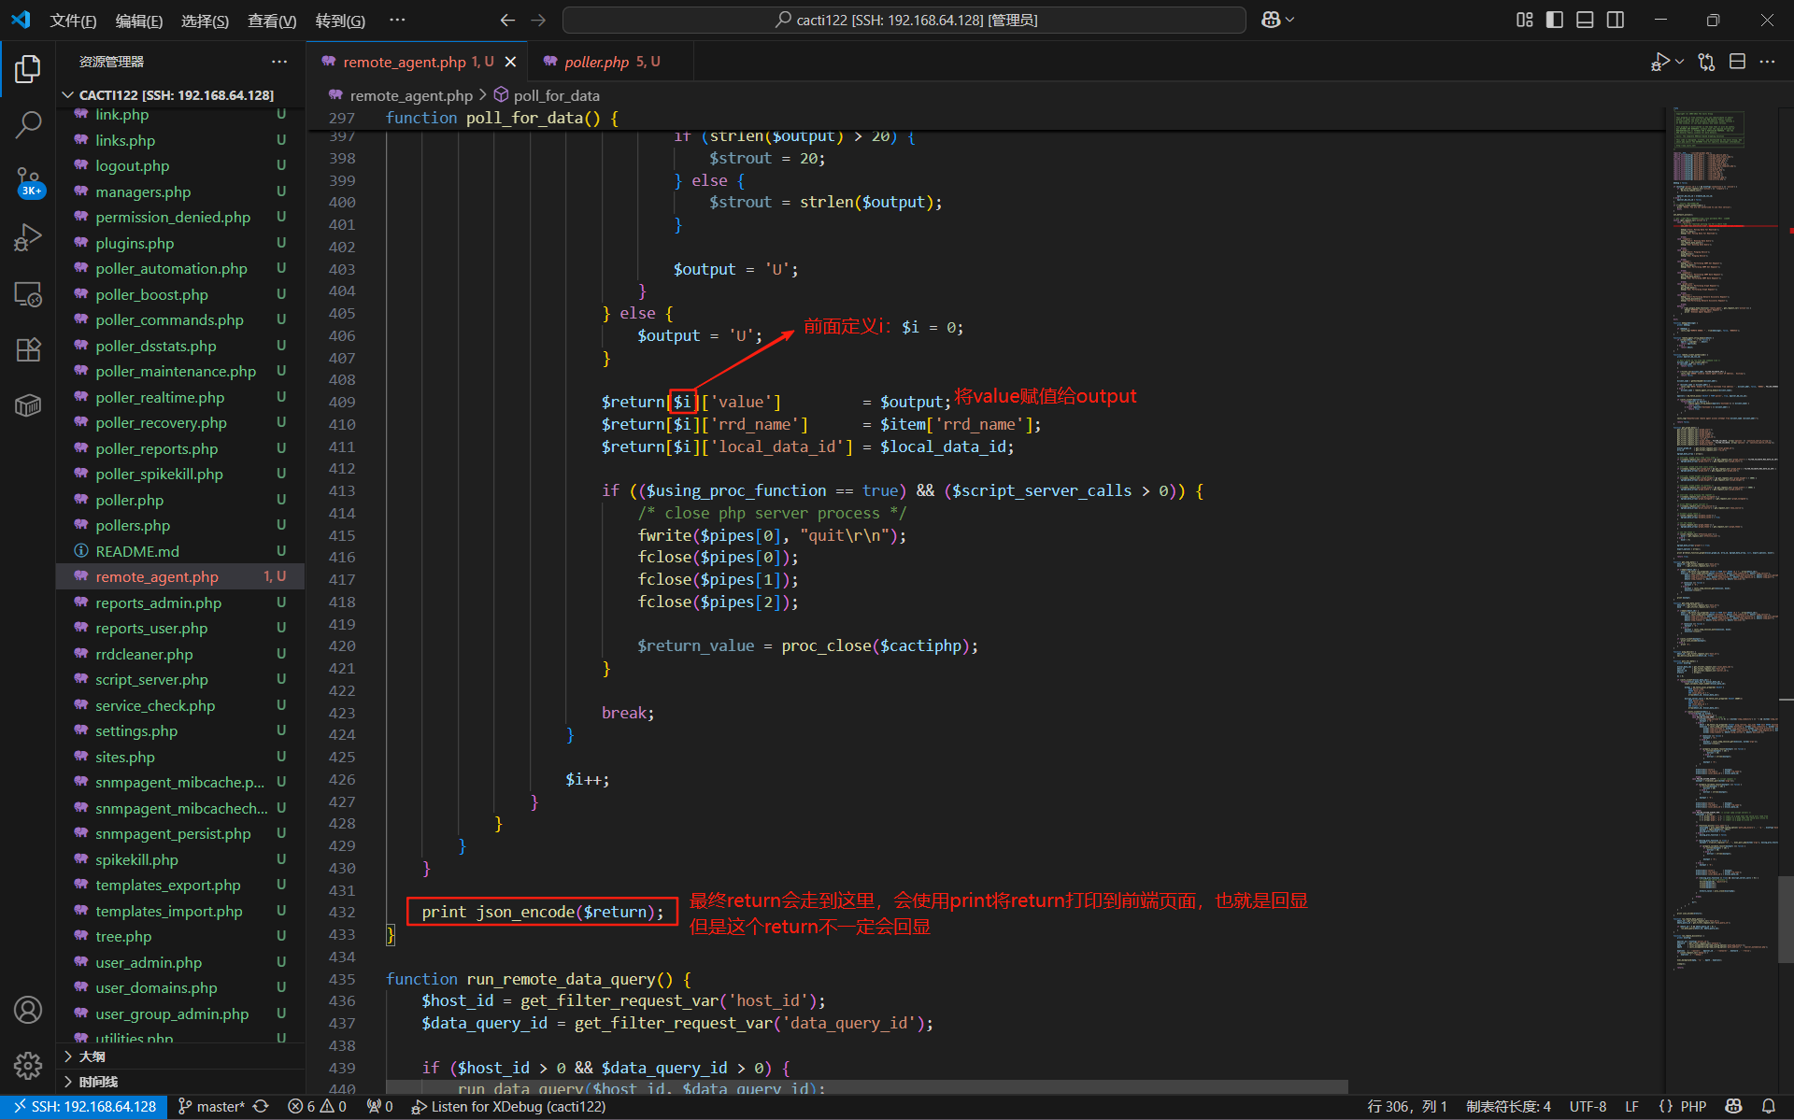Open Run and Debug view
The image size is (1794, 1120).
(x=28, y=238)
